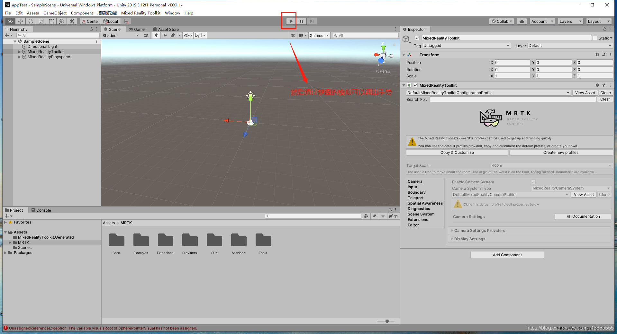Toggle scene grid visibility icon
This screenshot has height=334, width=617.
pyautogui.click(x=197, y=35)
